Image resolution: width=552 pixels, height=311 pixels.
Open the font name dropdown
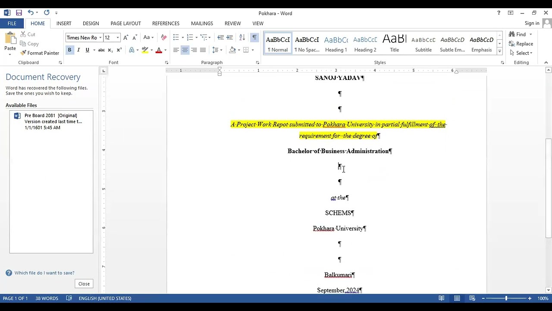pos(100,38)
